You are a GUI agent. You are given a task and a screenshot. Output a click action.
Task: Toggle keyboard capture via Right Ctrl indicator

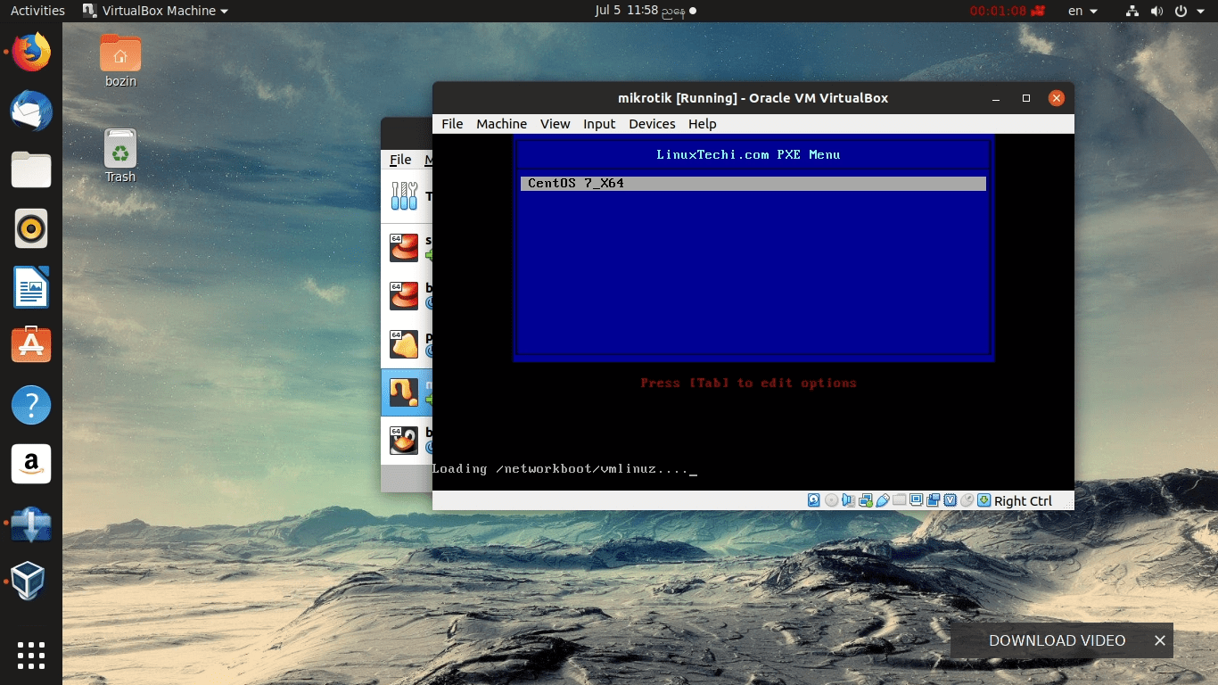[x=1023, y=500]
